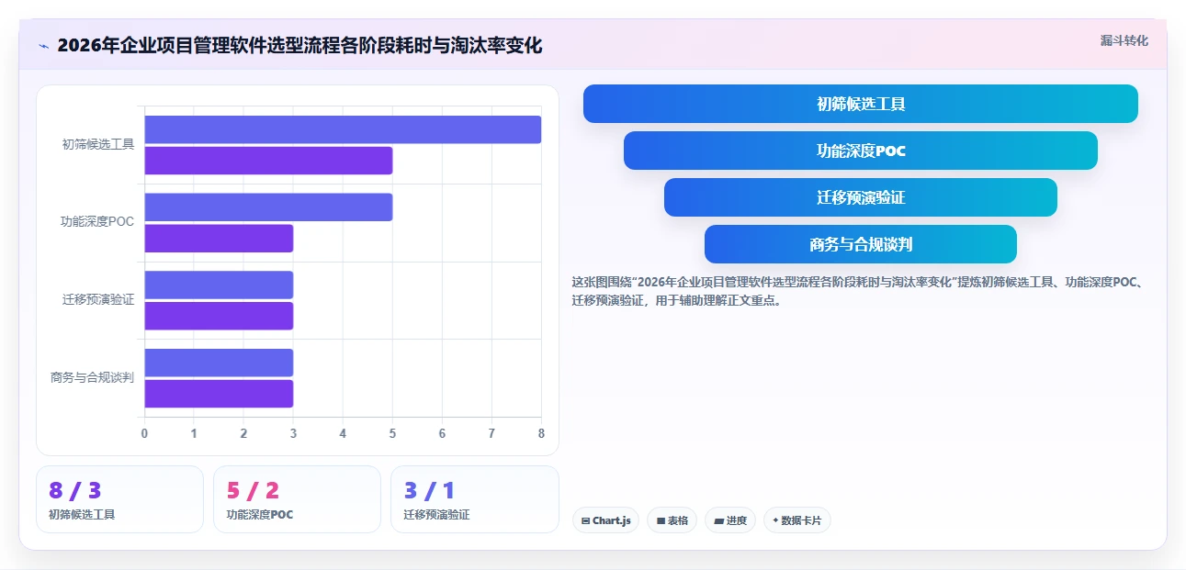
Task: Click the chart title heading text
Action: click(x=299, y=45)
